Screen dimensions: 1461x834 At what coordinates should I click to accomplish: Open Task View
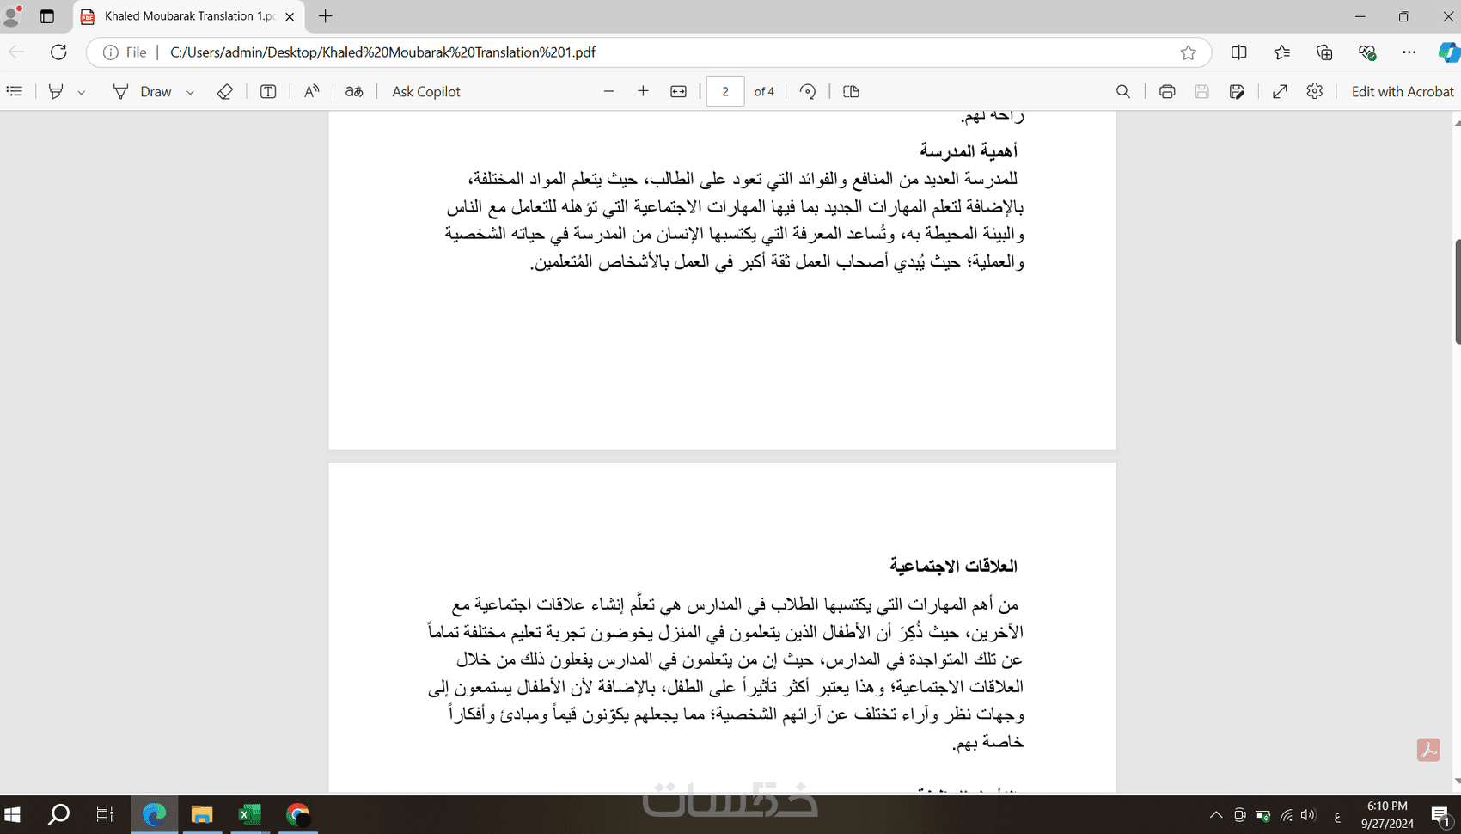point(105,814)
